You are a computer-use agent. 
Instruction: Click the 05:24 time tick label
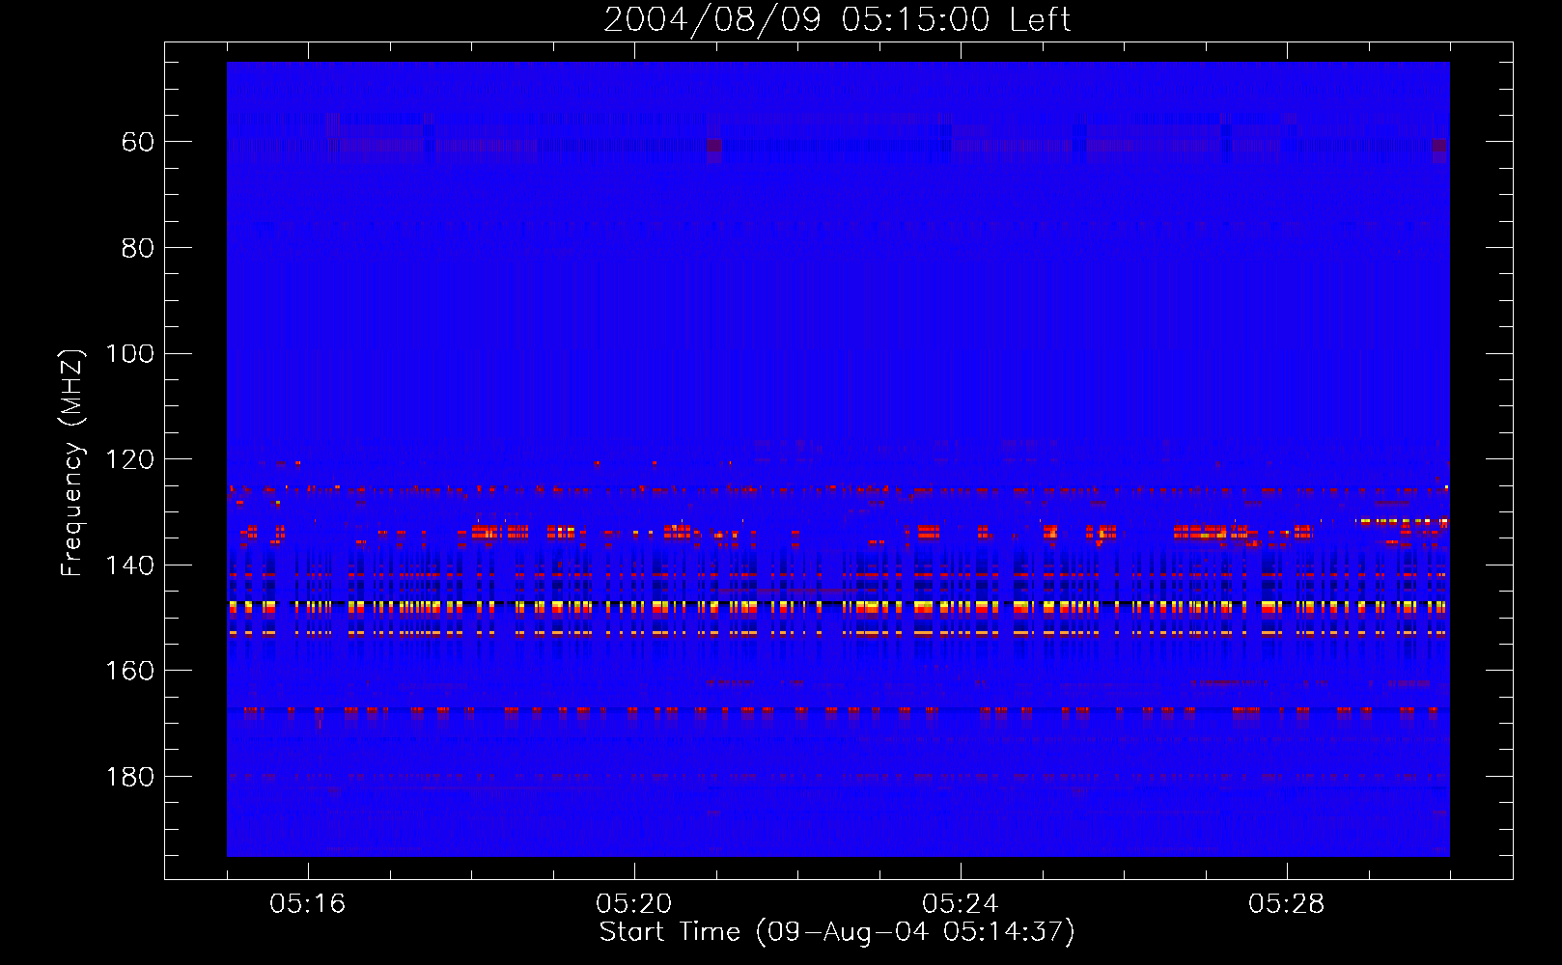point(961,904)
